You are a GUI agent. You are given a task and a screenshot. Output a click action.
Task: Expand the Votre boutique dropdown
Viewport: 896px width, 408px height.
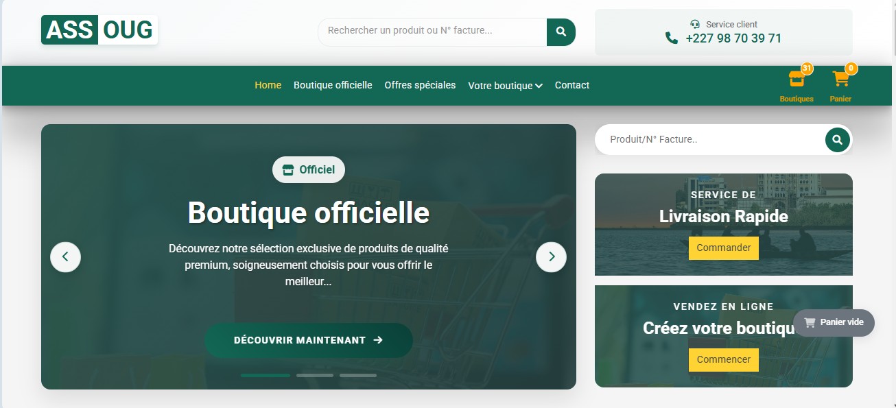(505, 86)
